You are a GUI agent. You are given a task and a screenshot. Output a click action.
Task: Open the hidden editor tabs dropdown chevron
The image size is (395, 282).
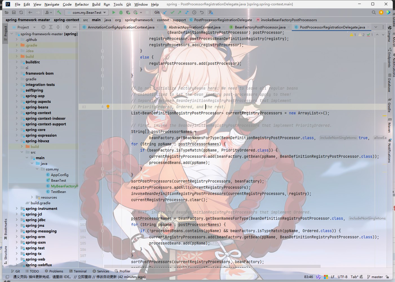point(376,27)
